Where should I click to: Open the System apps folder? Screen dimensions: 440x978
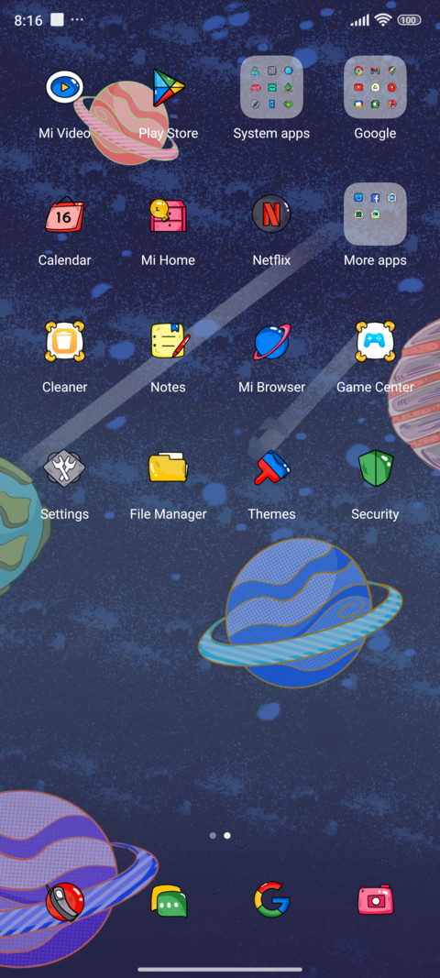[271, 87]
